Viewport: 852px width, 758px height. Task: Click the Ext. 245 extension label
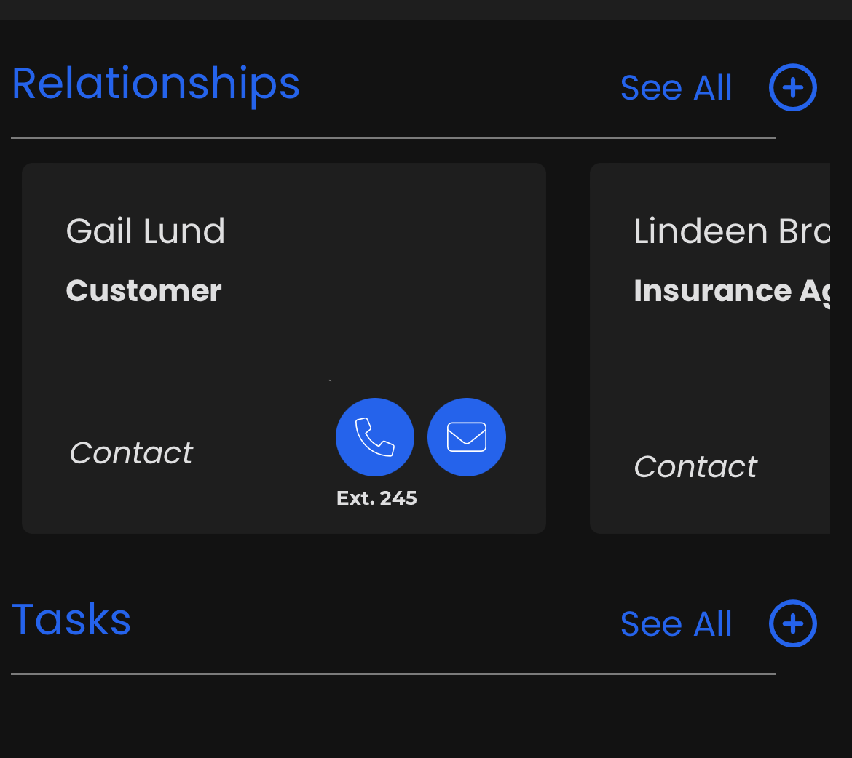[376, 498]
